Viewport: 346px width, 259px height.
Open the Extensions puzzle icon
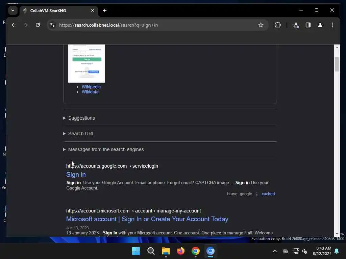click(278, 25)
